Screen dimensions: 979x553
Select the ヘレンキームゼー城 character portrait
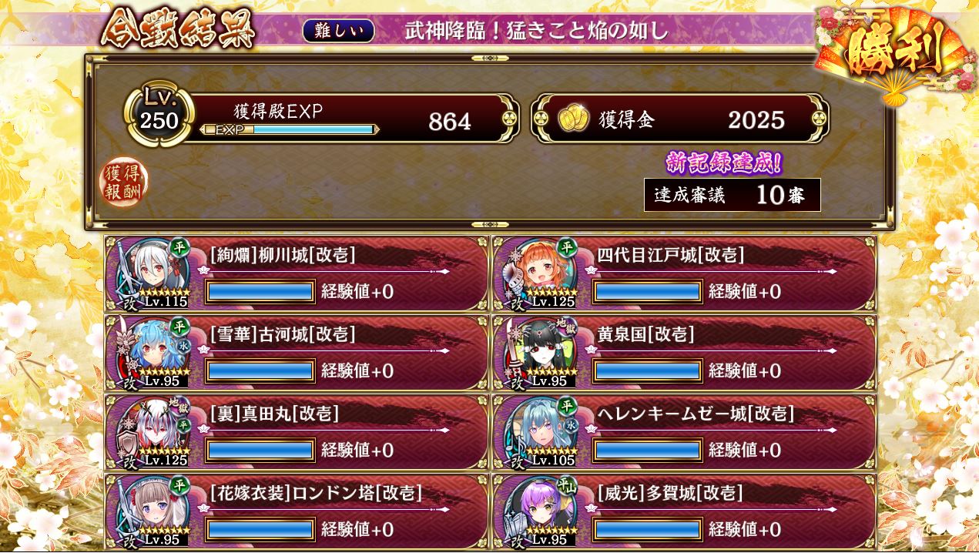(540, 432)
